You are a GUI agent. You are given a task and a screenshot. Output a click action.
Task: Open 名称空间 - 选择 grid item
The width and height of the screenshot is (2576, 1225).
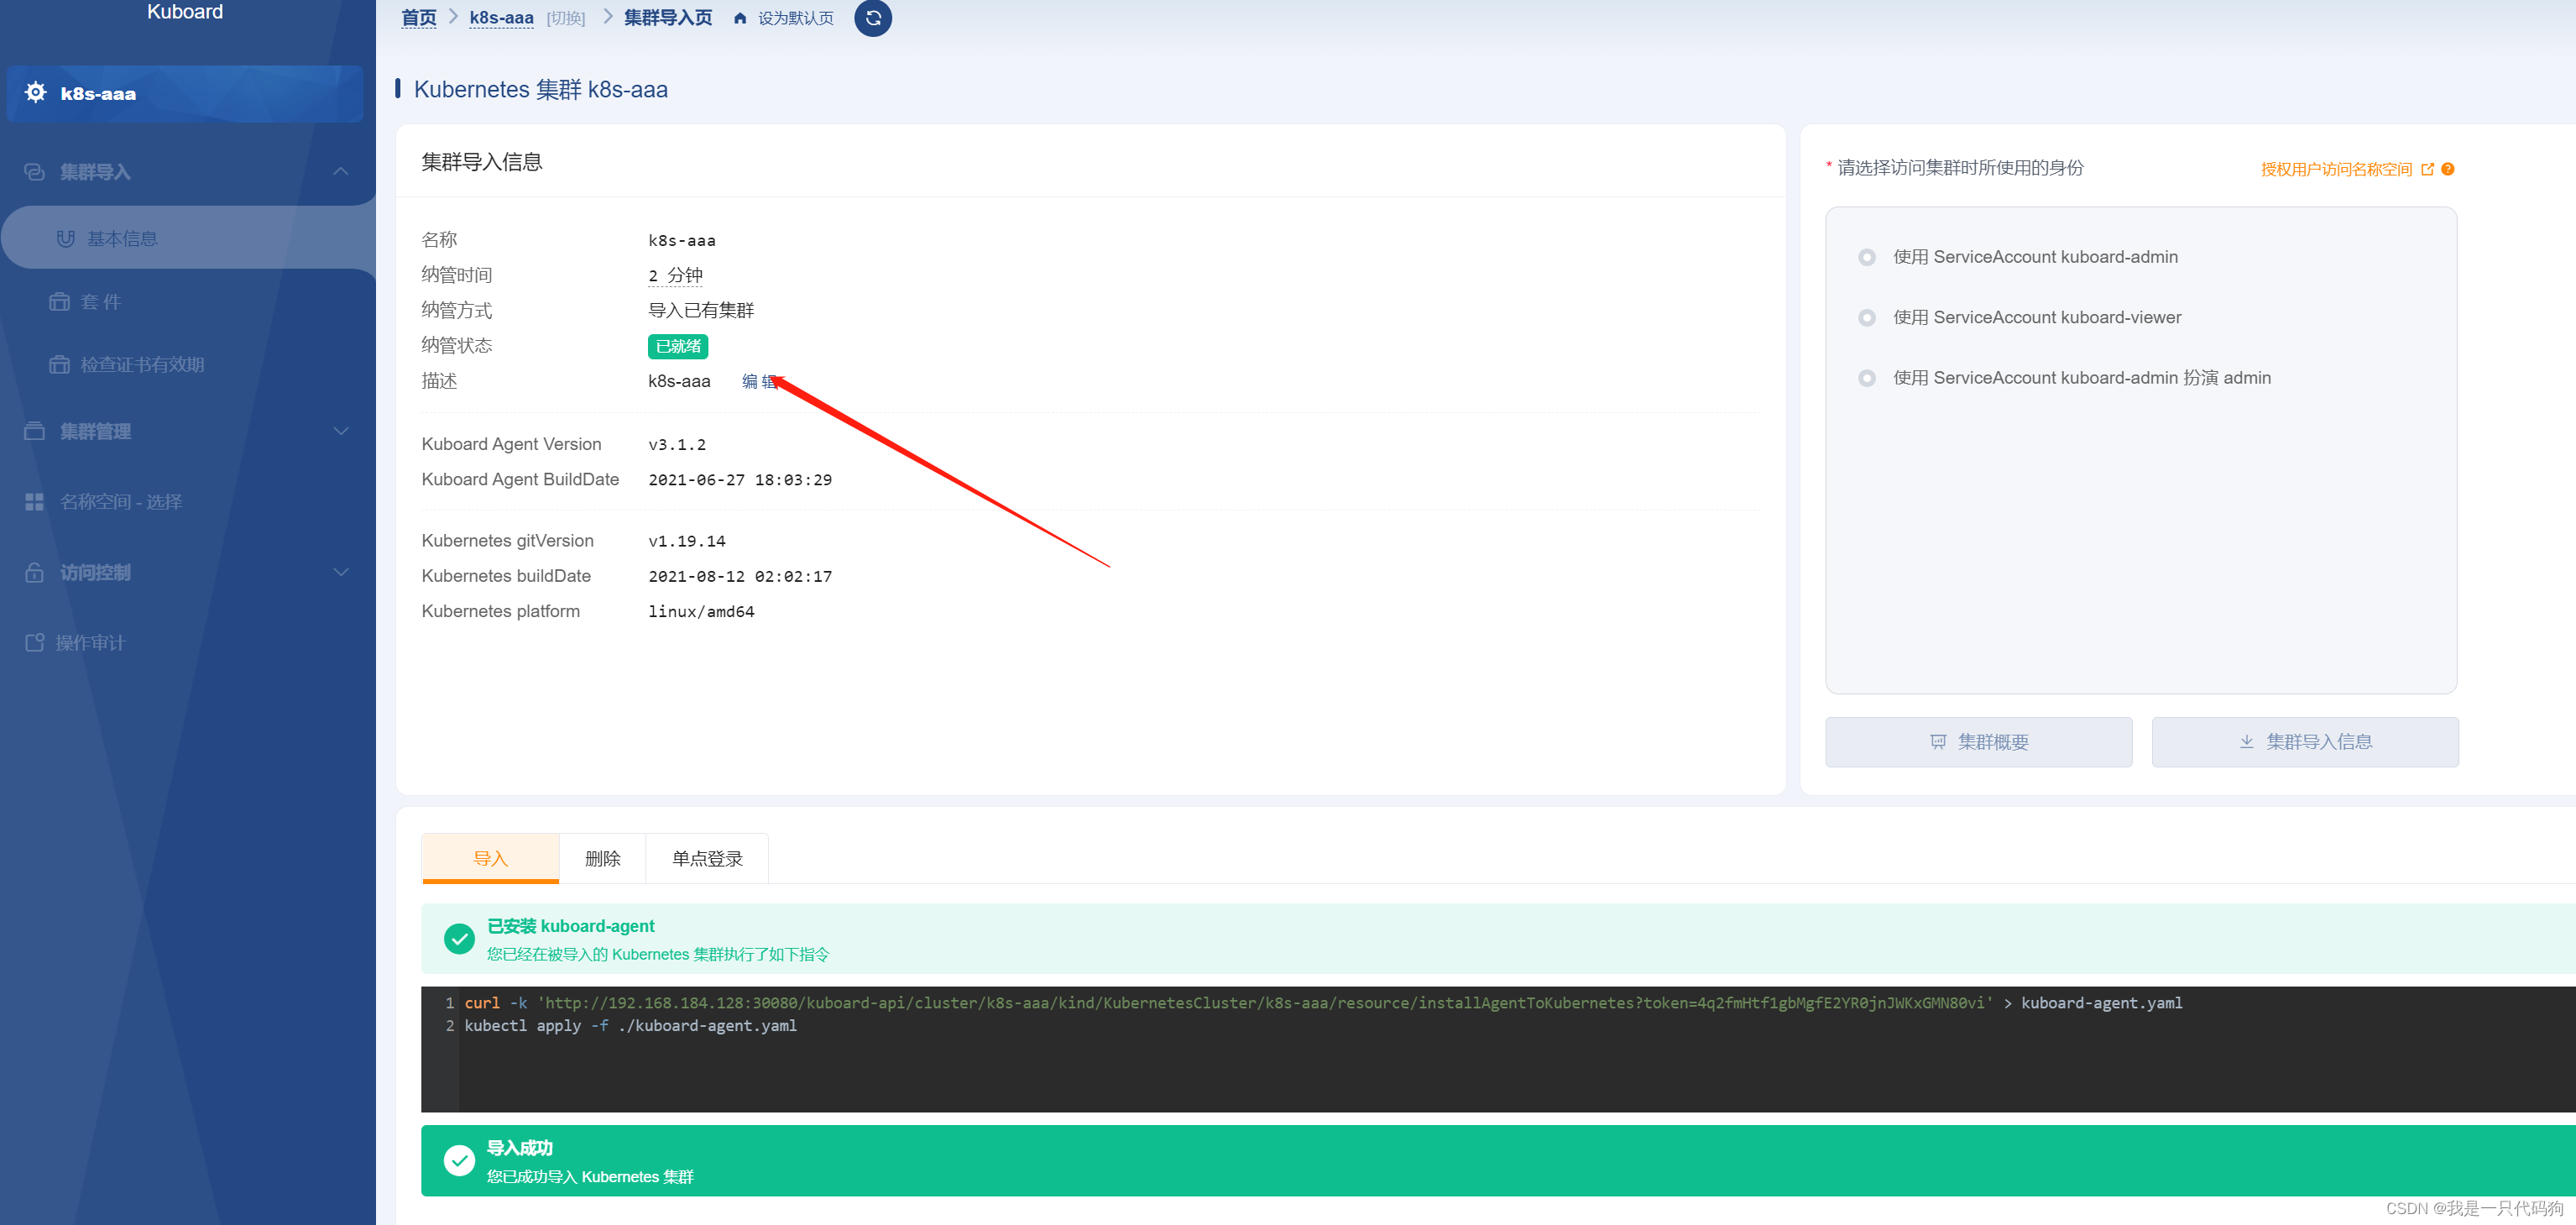click(x=120, y=501)
